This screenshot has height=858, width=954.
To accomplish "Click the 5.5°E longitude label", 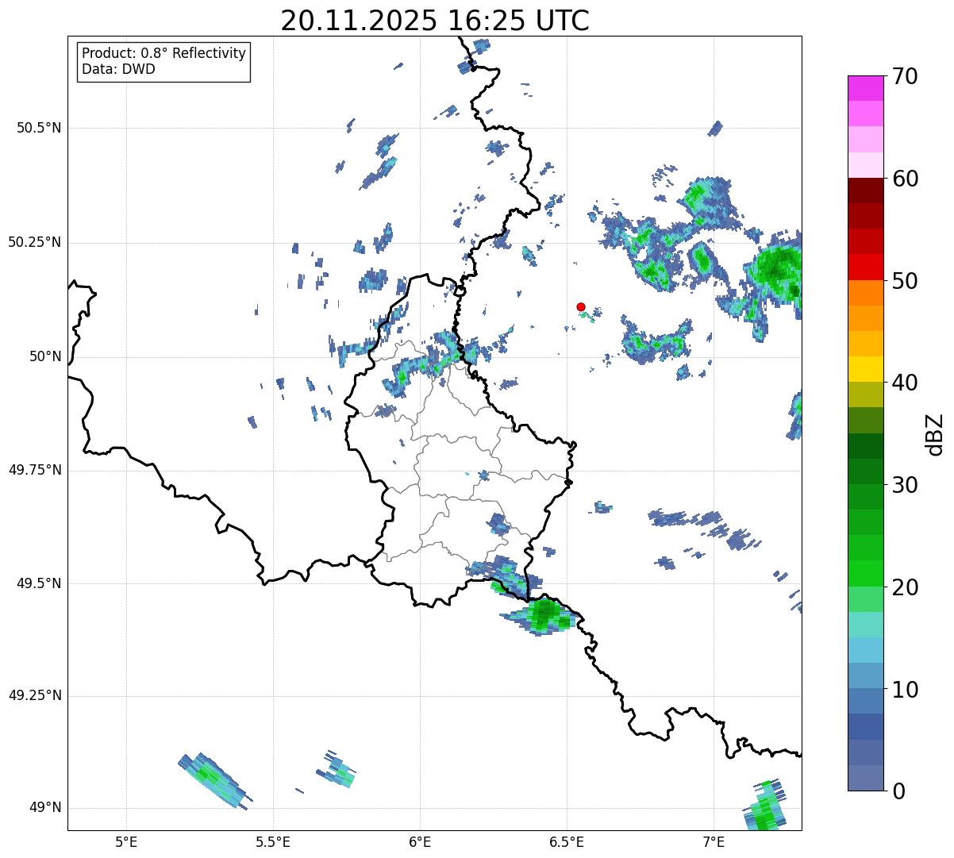I will 273,841.
